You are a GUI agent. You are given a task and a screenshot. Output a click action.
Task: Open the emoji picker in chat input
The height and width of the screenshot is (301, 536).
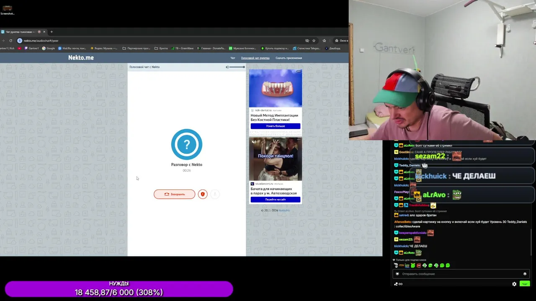pyautogui.click(x=525, y=274)
